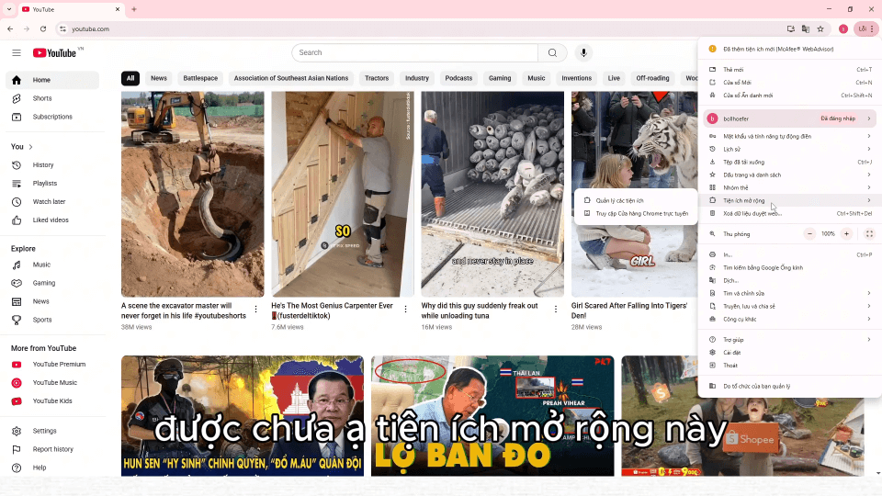Viewport: 882px width, 496px height.
Task: Open YouTube Settings in sidebar
Action: click(x=52, y=431)
